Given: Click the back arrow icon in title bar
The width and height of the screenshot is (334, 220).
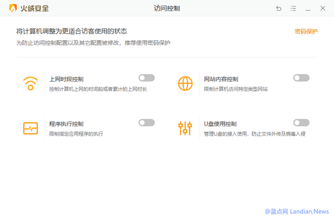Looking at the screenshot, I should pos(279,8).
